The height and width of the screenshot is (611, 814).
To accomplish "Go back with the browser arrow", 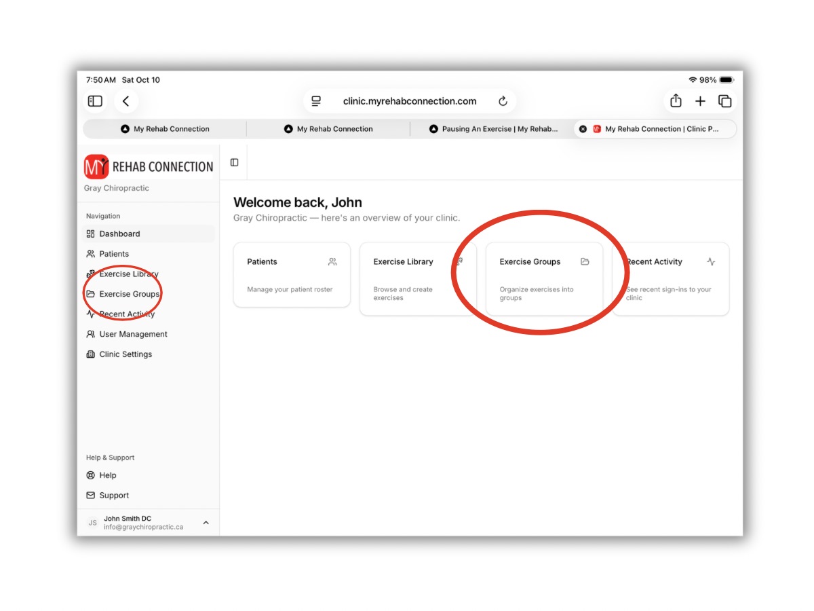I will coord(126,101).
